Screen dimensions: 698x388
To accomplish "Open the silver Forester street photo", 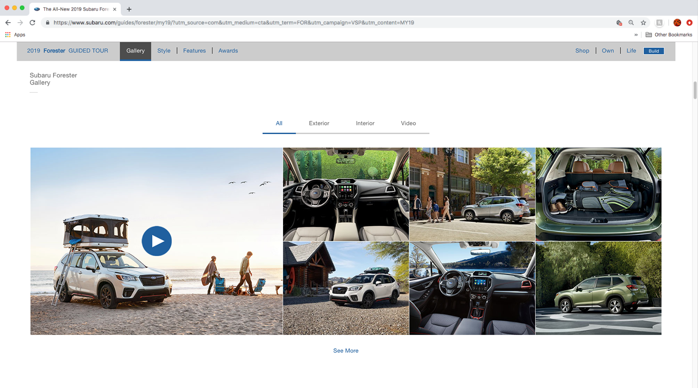I will [x=472, y=194].
